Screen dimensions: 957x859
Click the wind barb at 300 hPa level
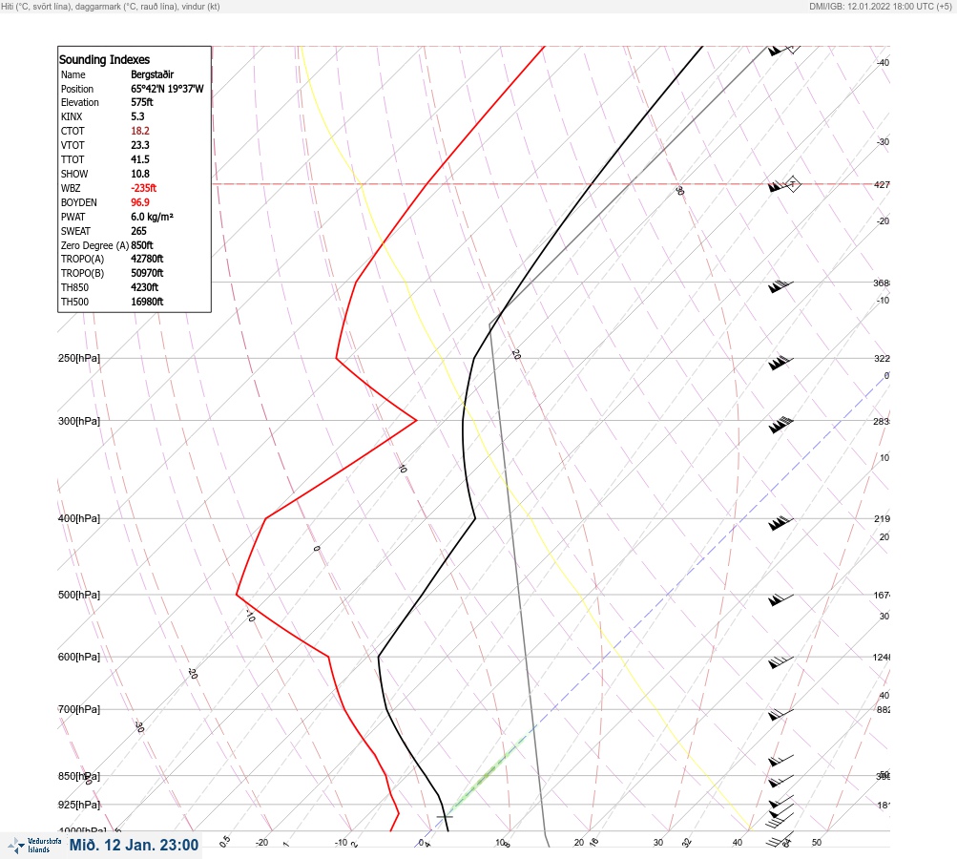coord(780,425)
